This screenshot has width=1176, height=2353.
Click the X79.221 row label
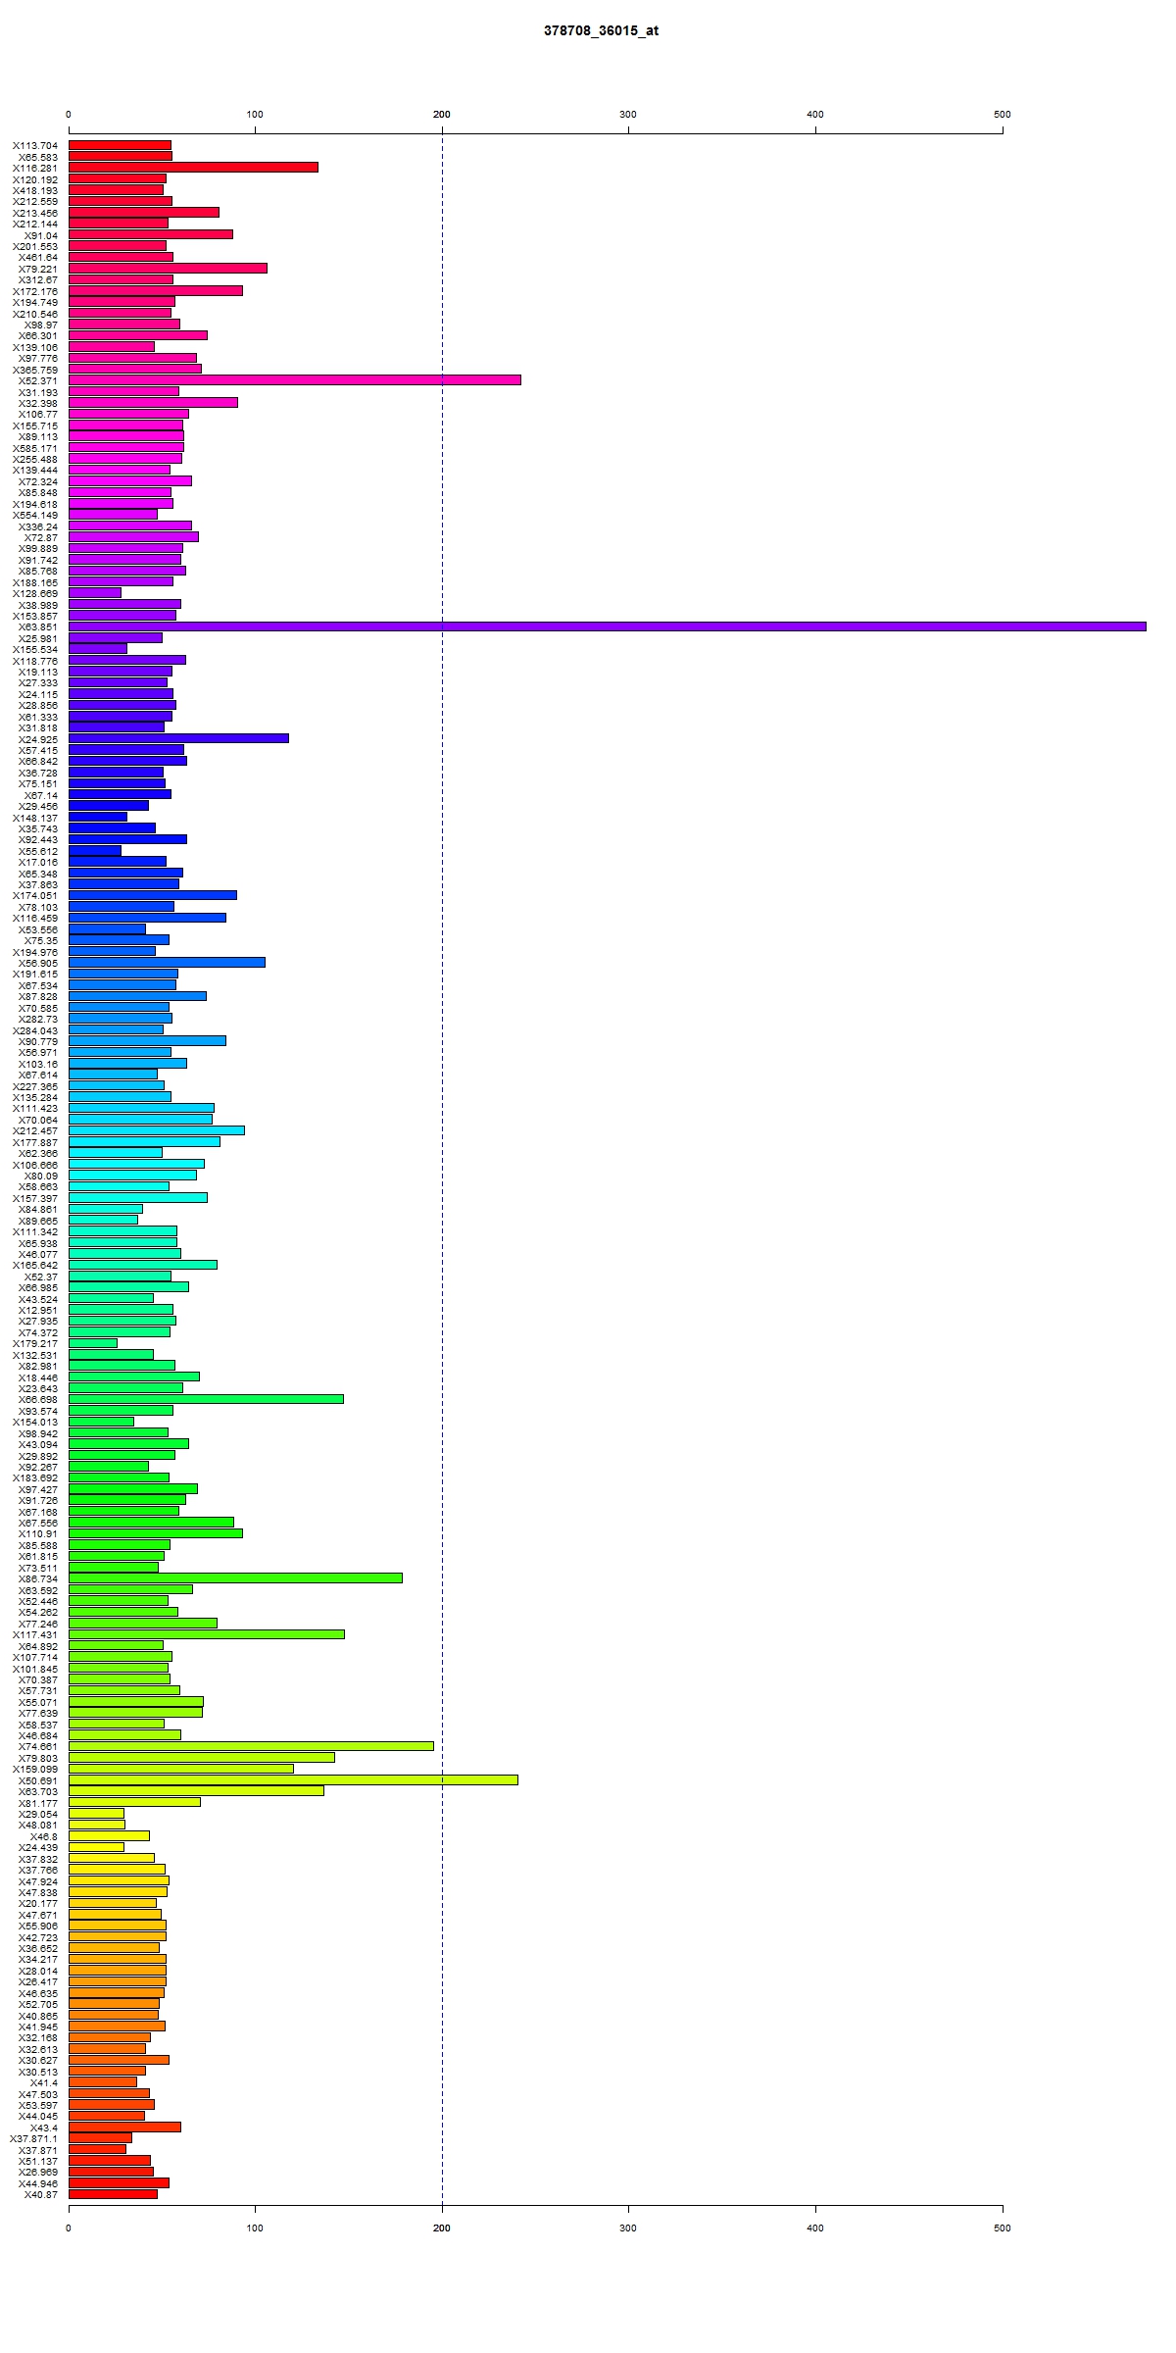click(x=38, y=269)
